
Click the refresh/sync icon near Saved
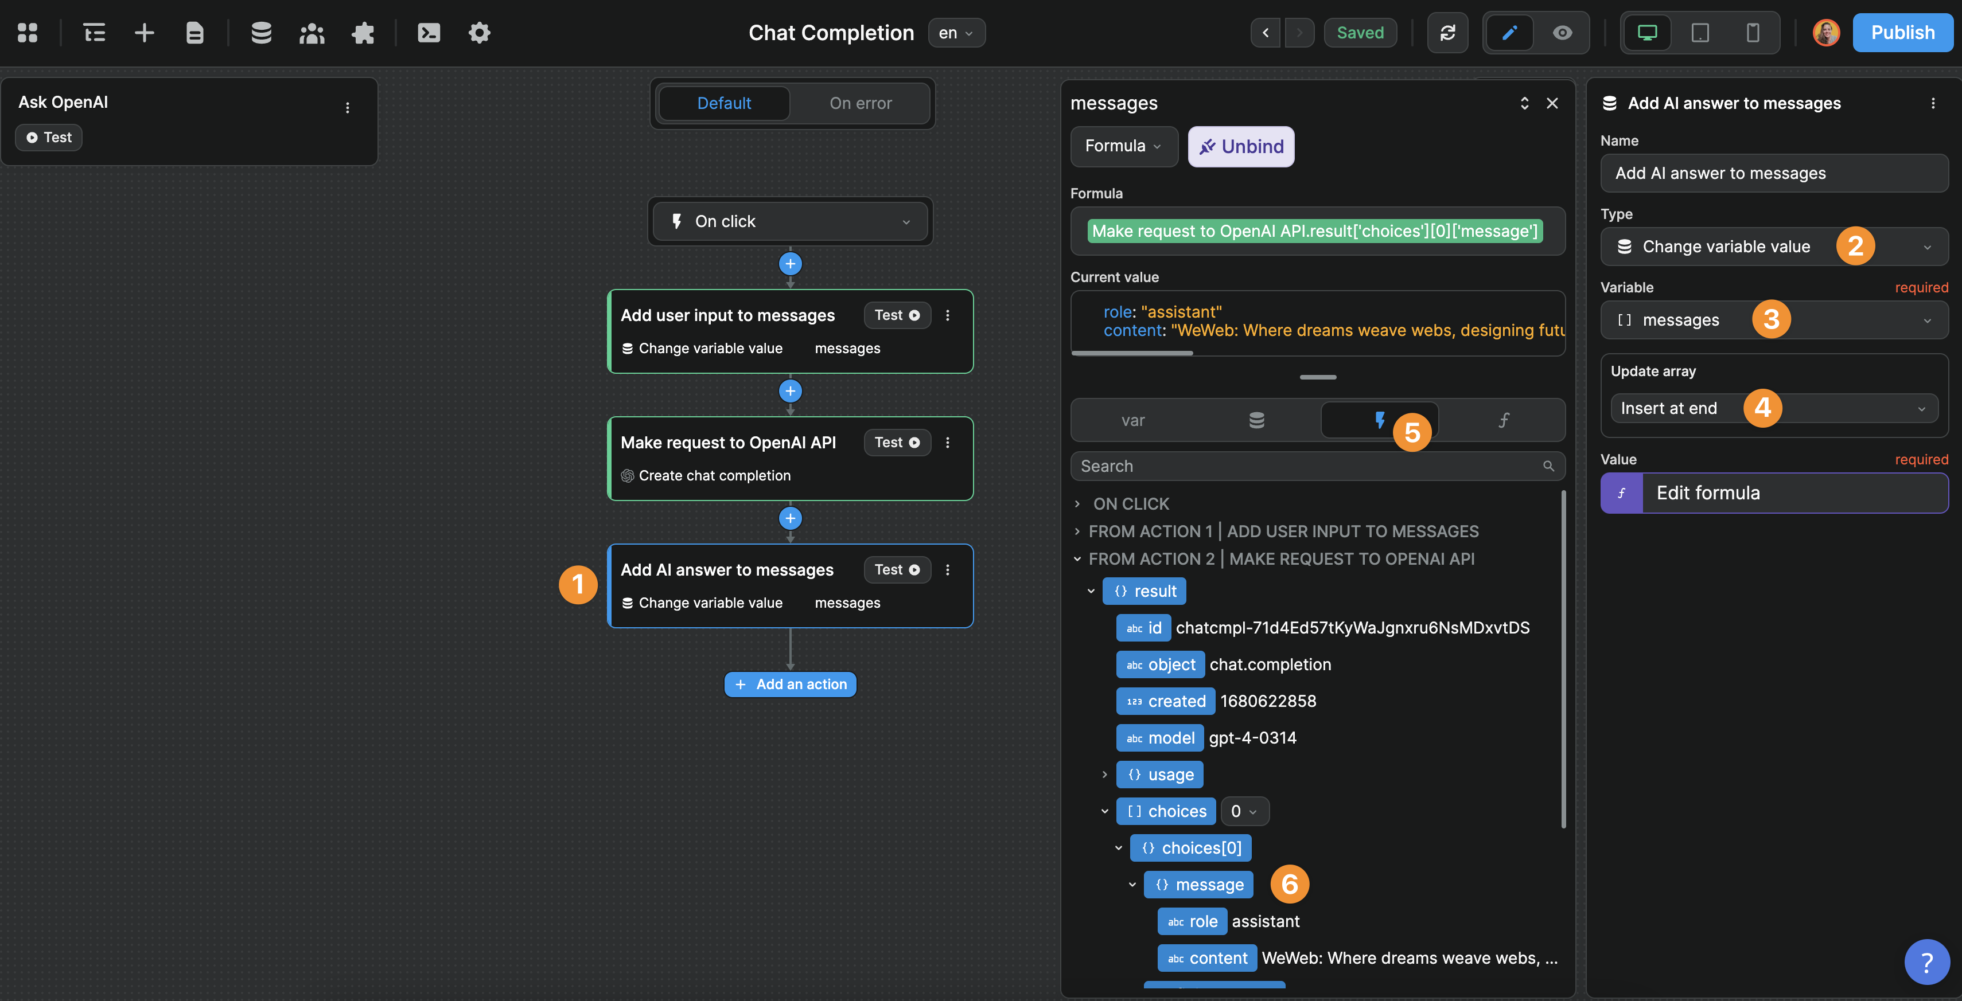1448,33
